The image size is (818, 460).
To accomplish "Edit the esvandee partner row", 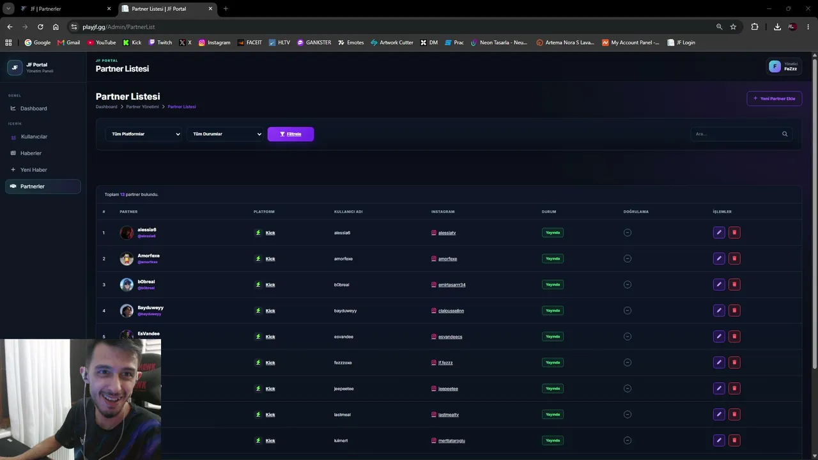I will [719, 336].
